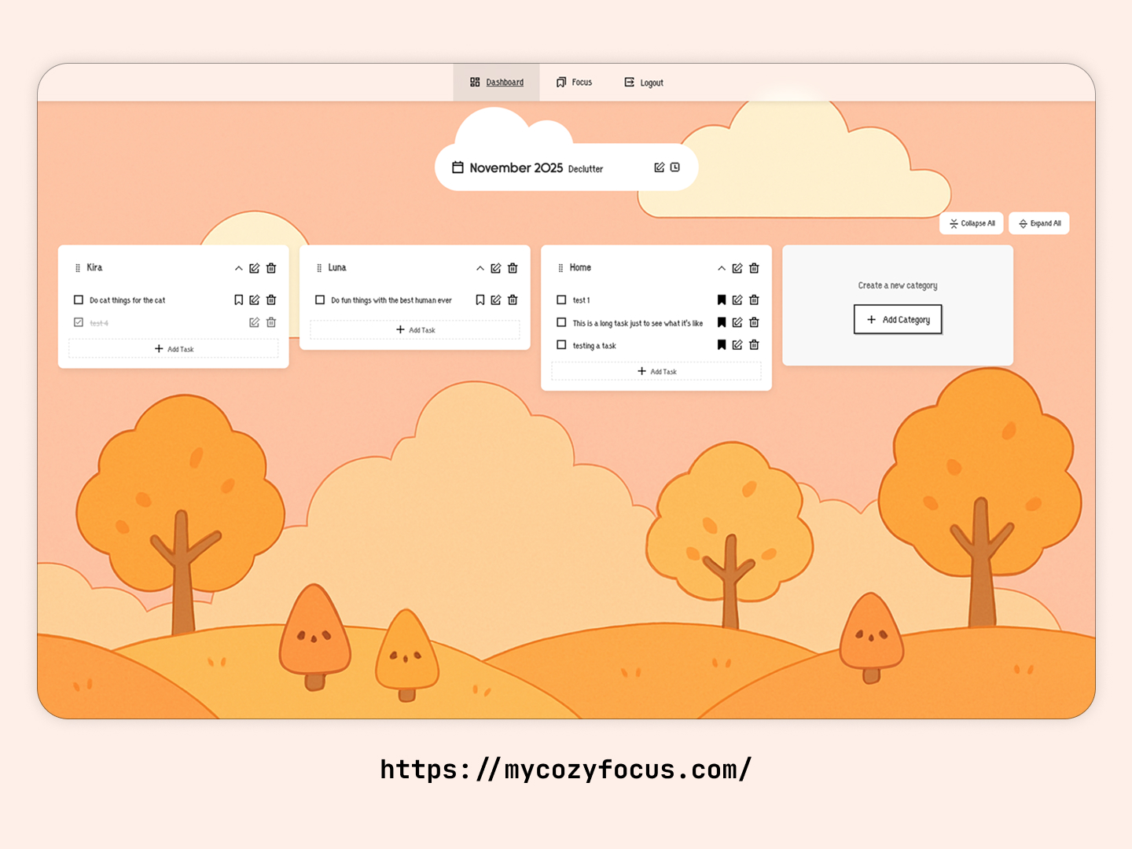
Task: Mark 'This is a long task' as complete
Action: [x=561, y=322]
